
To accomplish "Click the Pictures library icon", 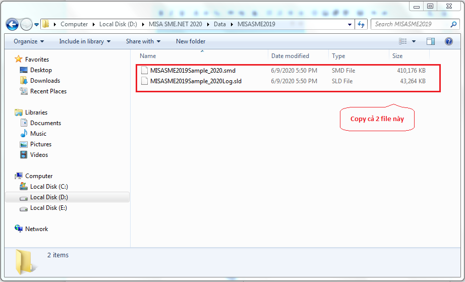I will click(24, 144).
